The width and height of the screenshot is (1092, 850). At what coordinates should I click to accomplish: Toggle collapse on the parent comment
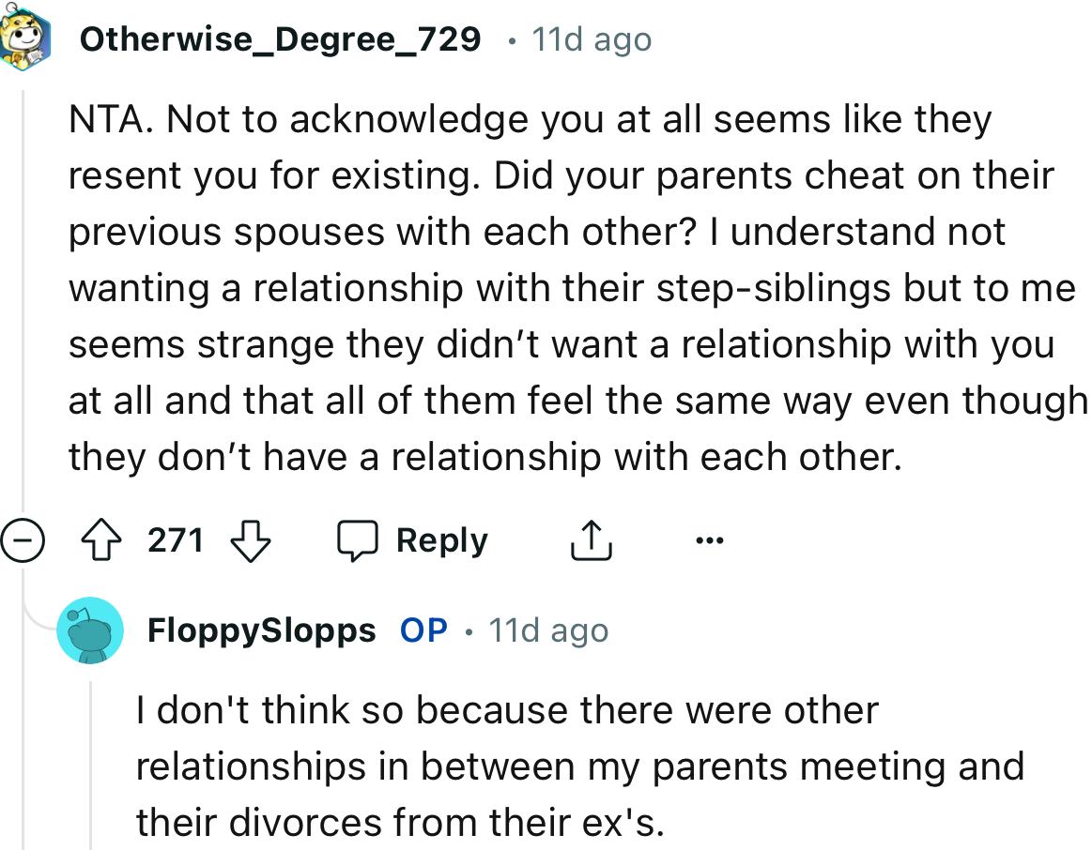[x=23, y=539]
